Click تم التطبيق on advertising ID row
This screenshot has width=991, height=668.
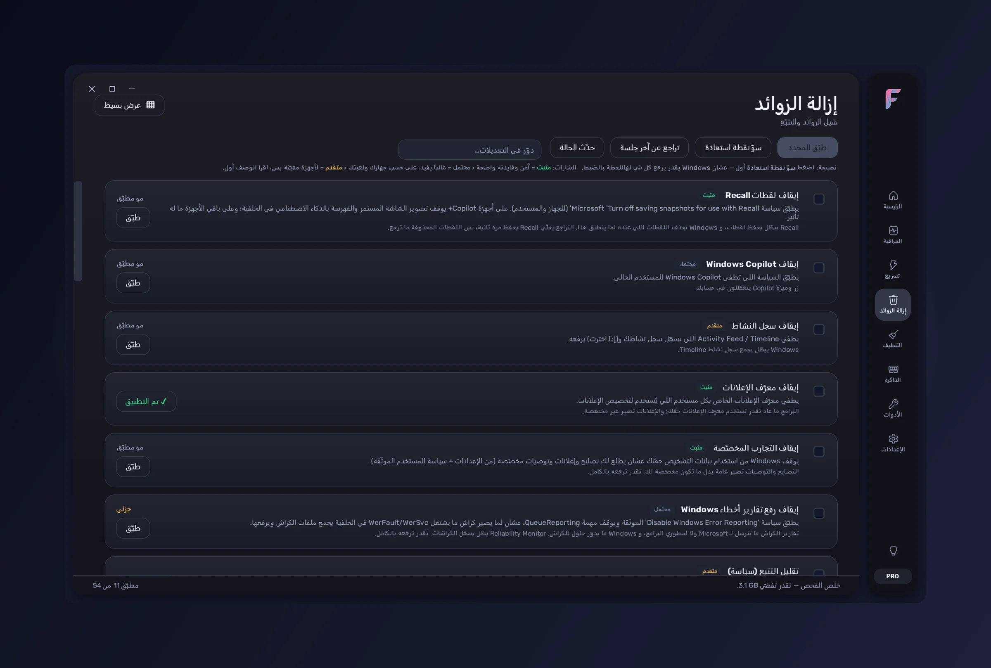tap(146, 401)
